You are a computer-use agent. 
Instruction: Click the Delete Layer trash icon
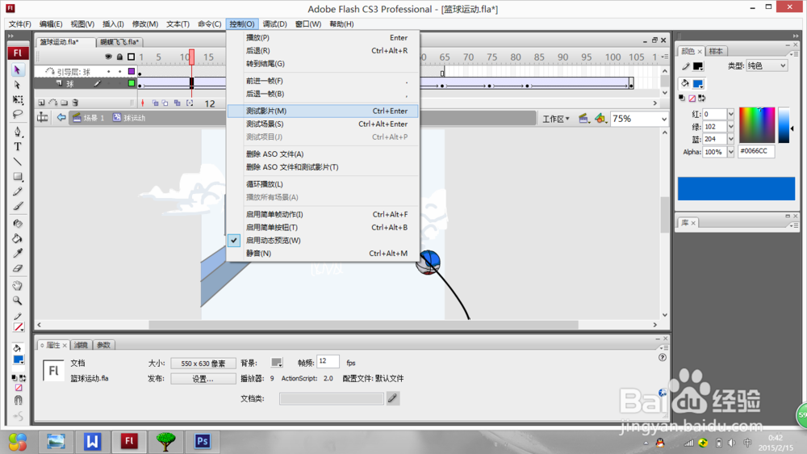pyautogui.click(x=75, y=103)
